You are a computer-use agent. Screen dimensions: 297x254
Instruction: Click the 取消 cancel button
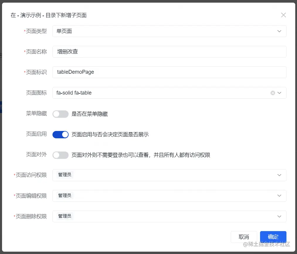click(x=244, y=237)
